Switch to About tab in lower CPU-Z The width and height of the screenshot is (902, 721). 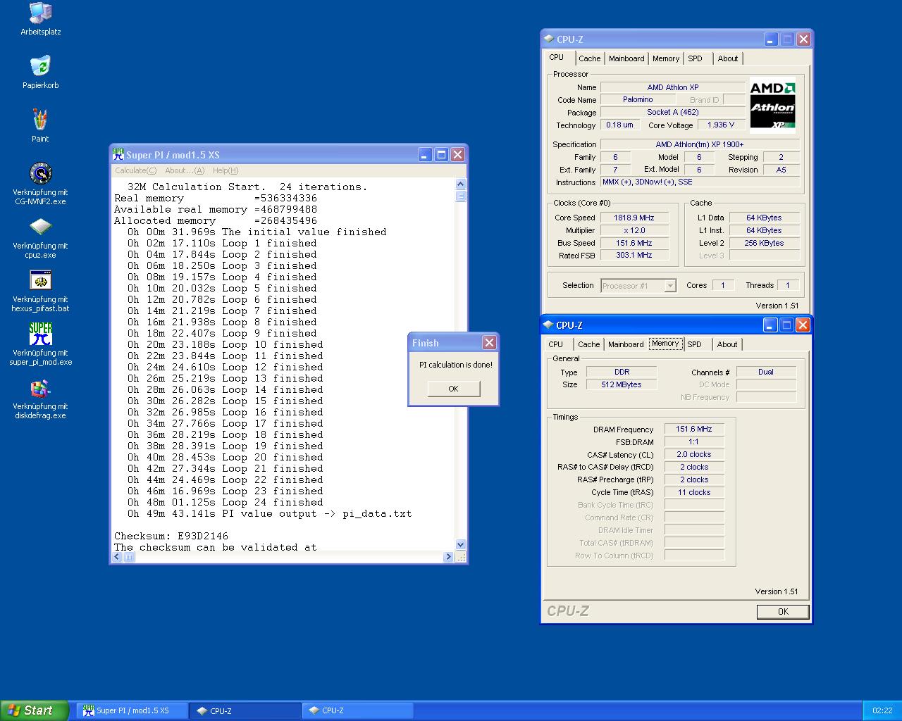click(727, 344)
